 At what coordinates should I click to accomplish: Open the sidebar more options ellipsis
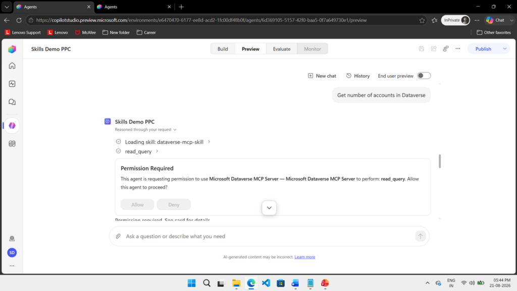coord(12,266)
